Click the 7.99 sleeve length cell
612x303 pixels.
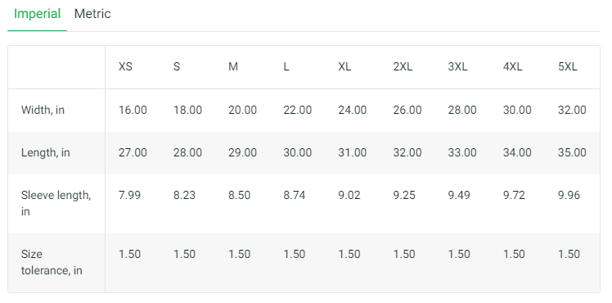129,195
